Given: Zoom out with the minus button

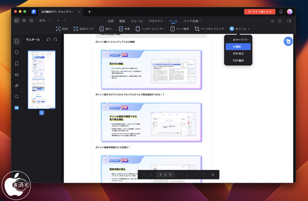Looking at the screenshot, I should pyautogui.click(x=64, y=20).
